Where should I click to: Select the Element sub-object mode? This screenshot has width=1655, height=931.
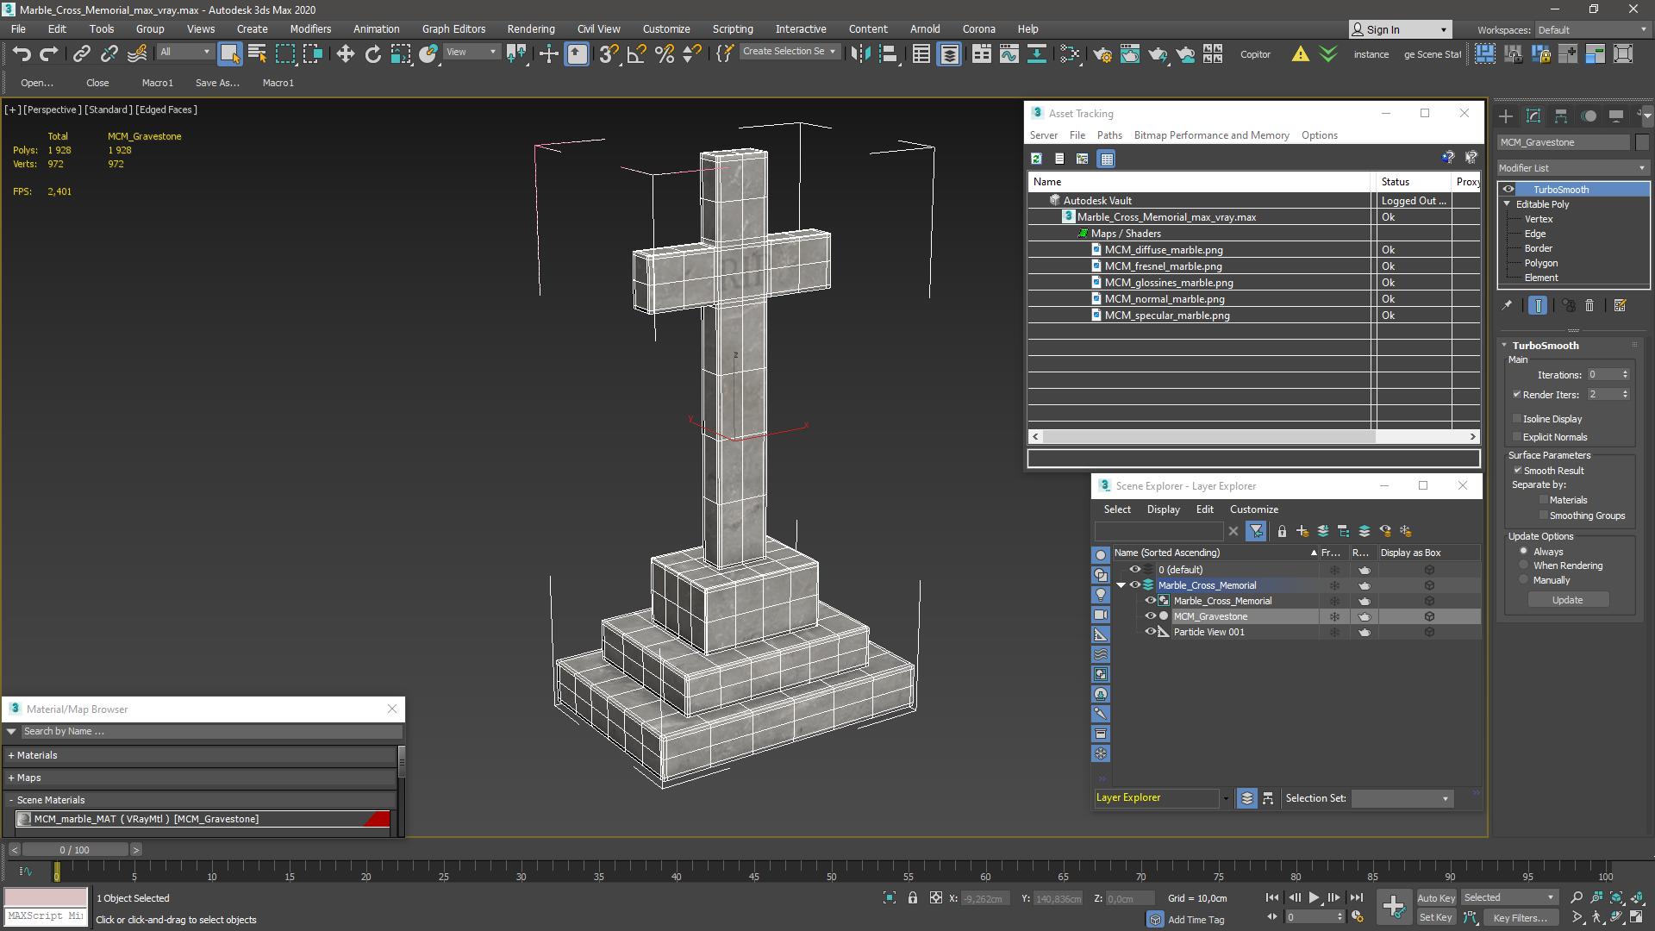pos(1541,278)
